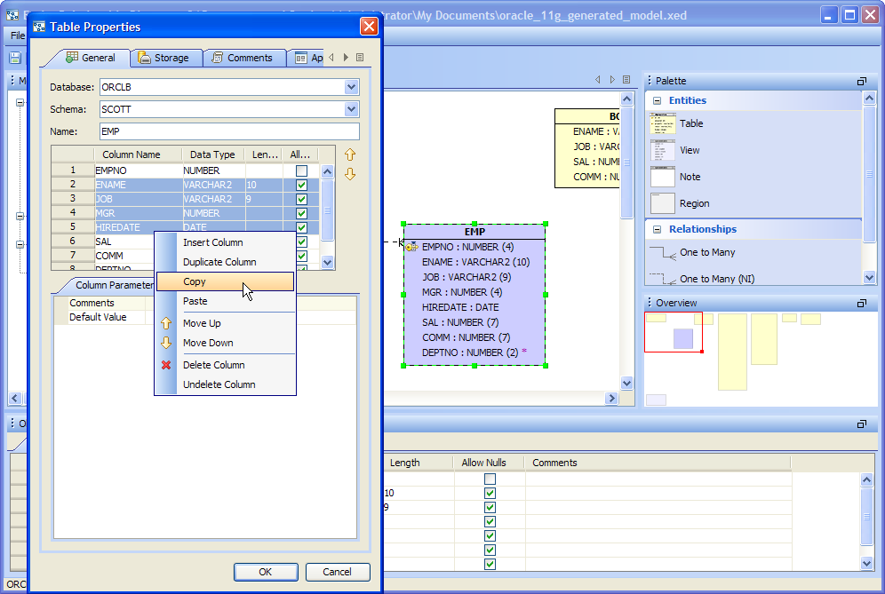This screenshot has width=885, height=594.
Task: Choose Copy from the context menu
Action: tap(225, 281)
